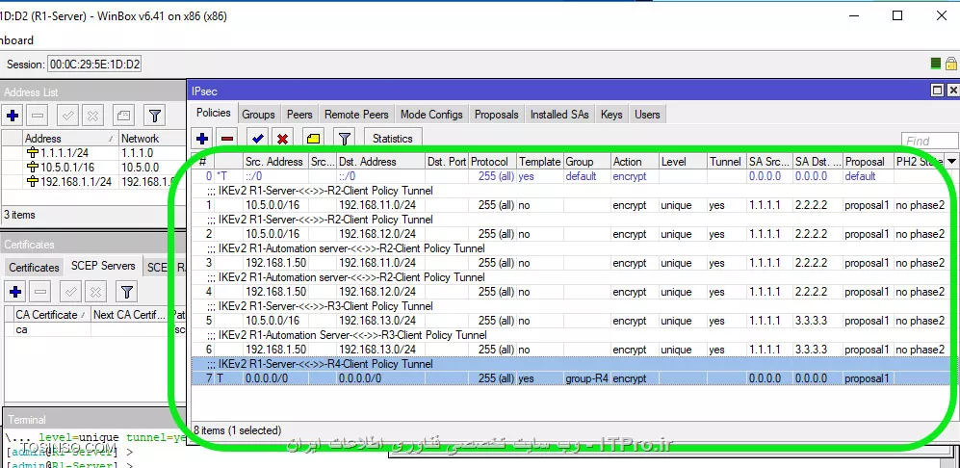Disable selected IPsec policy with red X icon
Image resolution: width=960 pixels, height=468 pixels.
pyautogui.click(x=282, y=139)
